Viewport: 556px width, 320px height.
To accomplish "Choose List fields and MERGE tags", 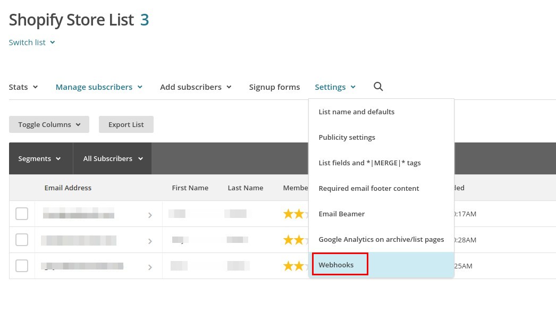I will [381, 163].
